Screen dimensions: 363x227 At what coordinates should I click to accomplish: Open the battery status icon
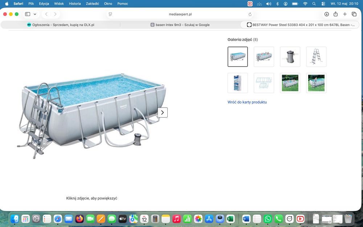coord(295,4)
